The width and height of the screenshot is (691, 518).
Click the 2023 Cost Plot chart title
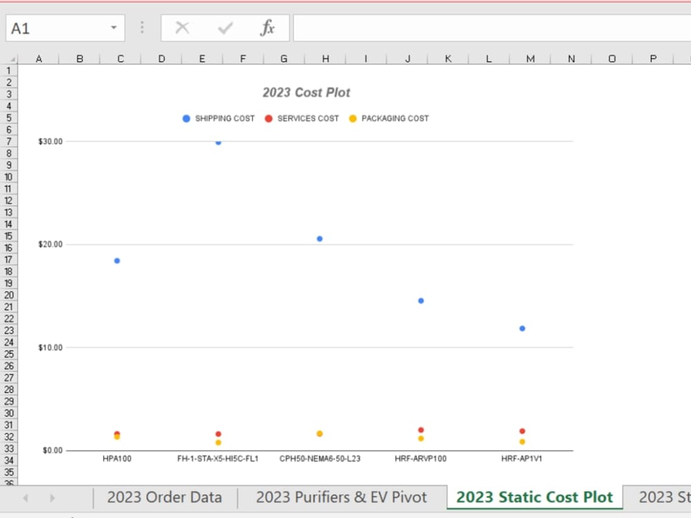click(x=306, y=93)
